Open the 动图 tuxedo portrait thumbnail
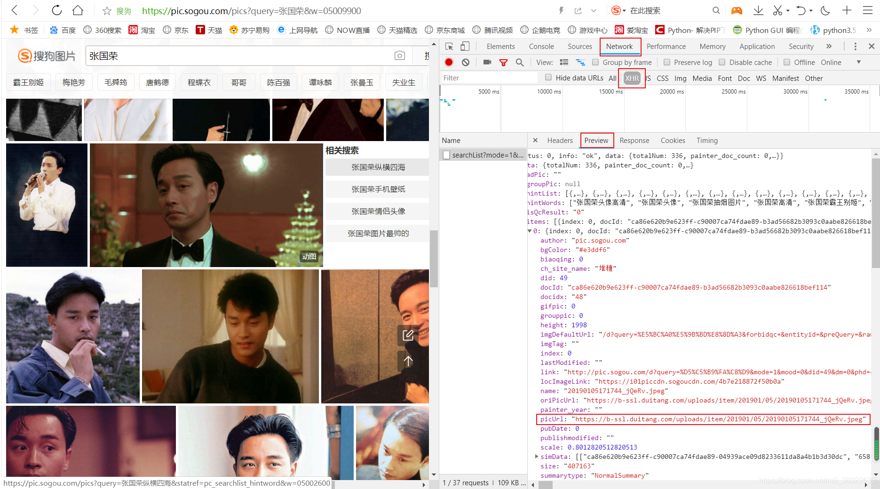Viewport: 880px width, 489px height. [x=206, y=205]
